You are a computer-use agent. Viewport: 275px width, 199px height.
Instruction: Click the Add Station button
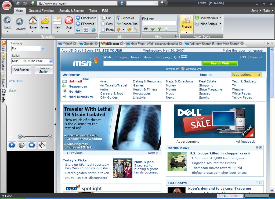coord(21,70)
